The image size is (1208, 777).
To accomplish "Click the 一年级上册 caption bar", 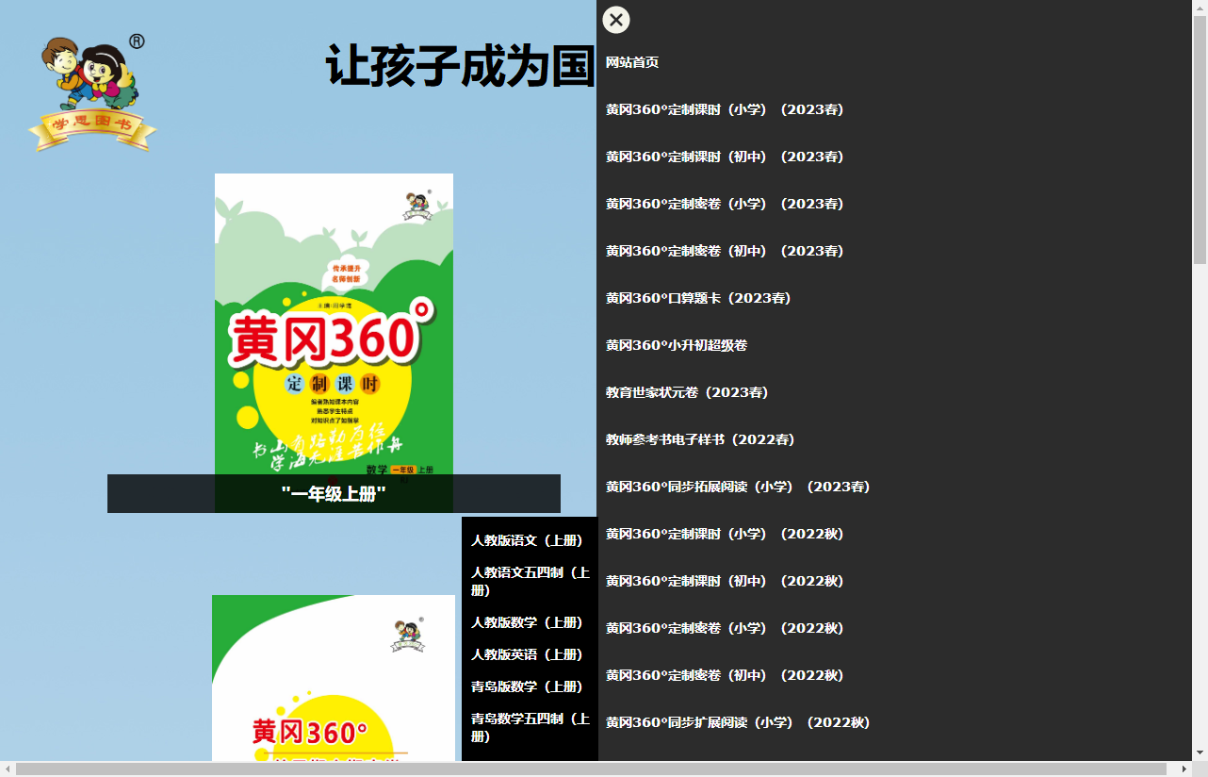I will (x=334, y=493).
